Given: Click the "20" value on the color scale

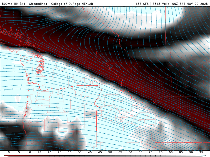Looking at the screenshot, I should pyautogui.click(x=49, y=152).
